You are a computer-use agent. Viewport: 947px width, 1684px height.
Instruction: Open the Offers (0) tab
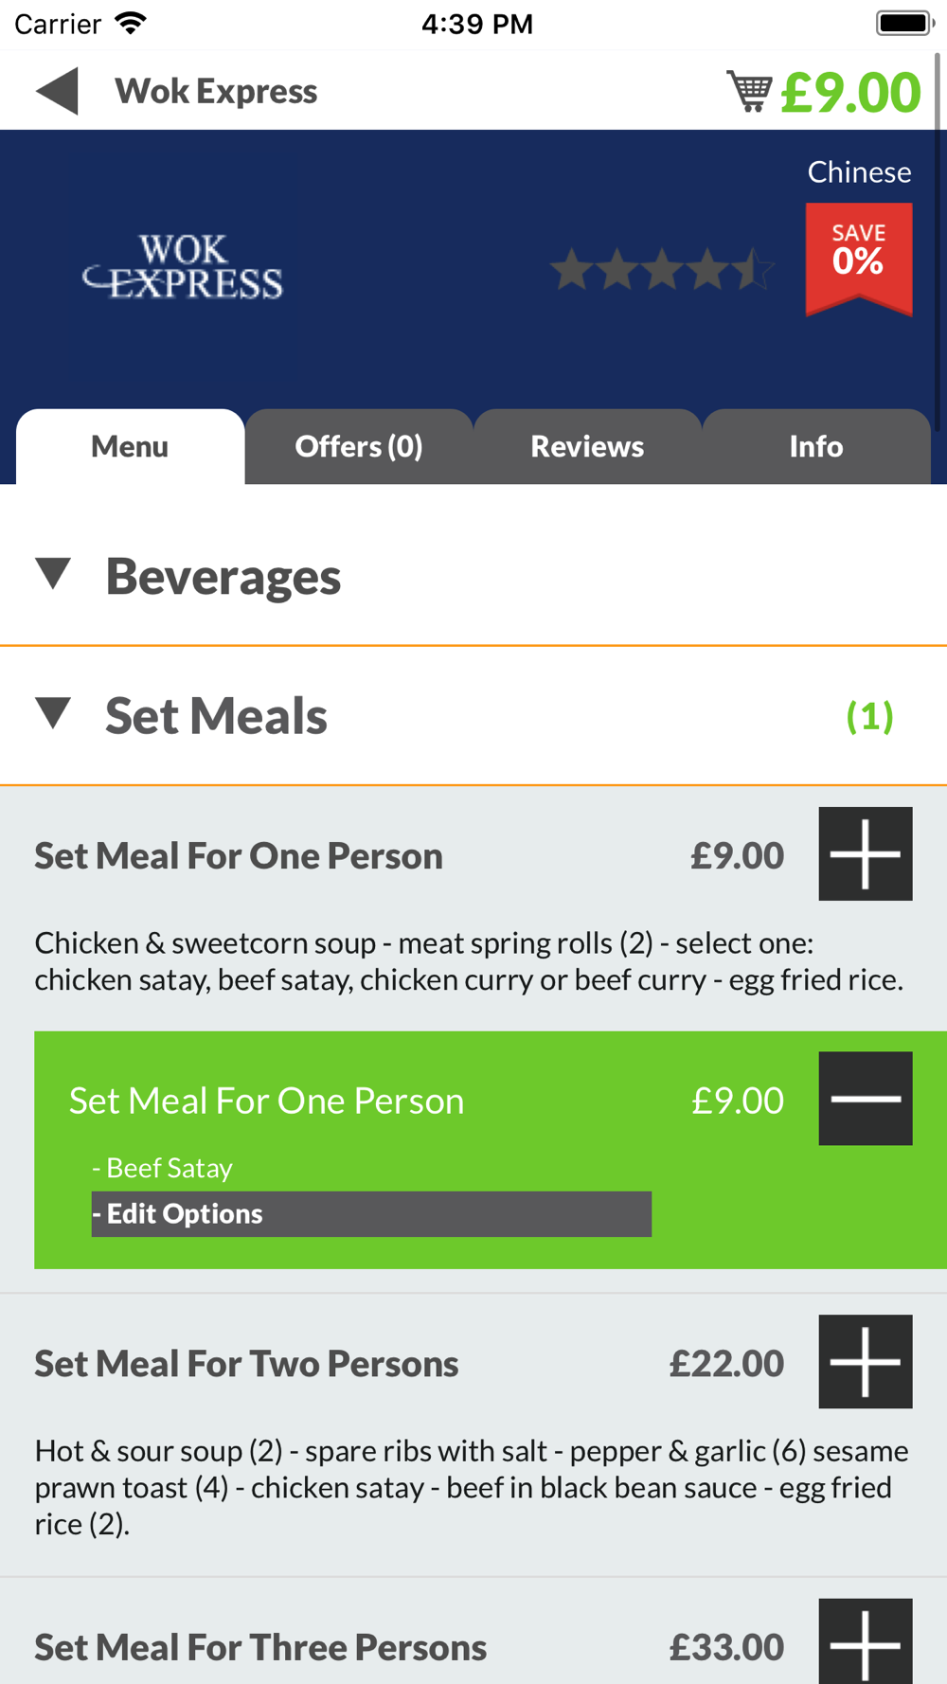click(x=359, y=446)
